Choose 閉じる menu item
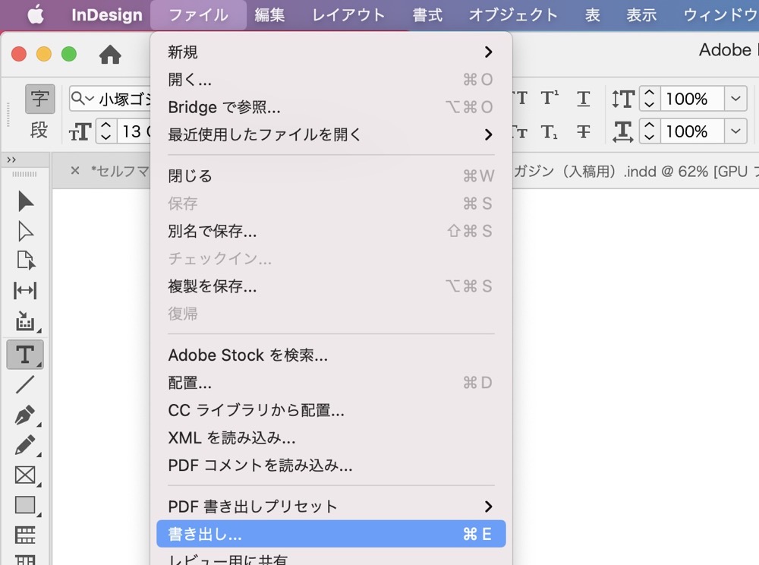Image resolution: width=759 pixels, height=565 pixels. tap(331, 175)
